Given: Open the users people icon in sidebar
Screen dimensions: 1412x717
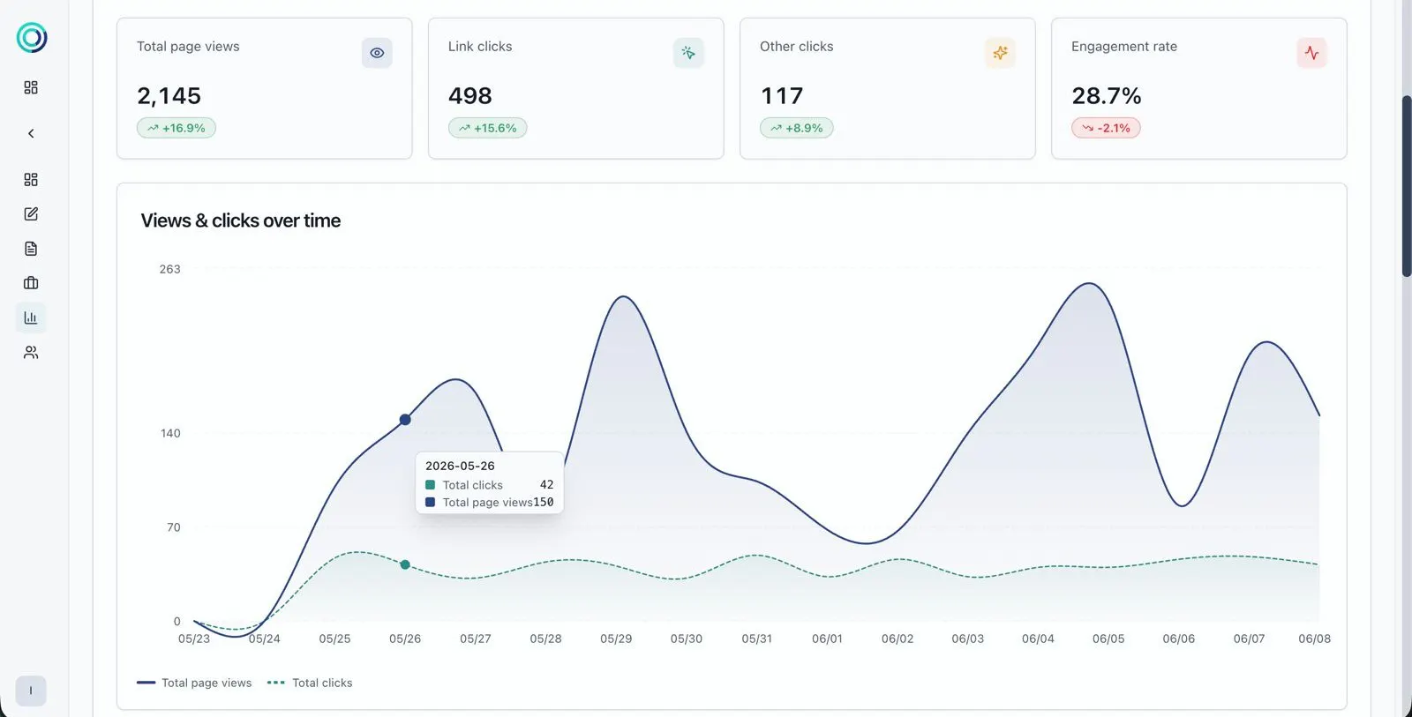Looking at the screenshot, I should pos(31,353).
